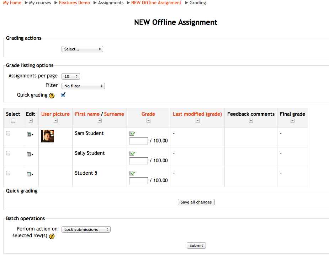Click the Sam Student name

coord(89,133)
